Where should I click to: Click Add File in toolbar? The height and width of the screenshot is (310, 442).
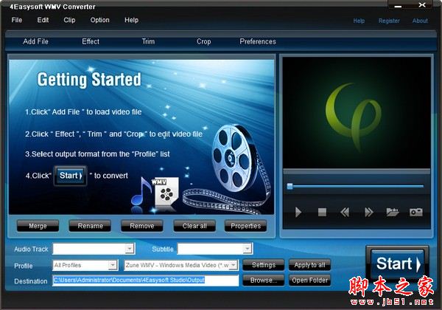tap(35, 41)
